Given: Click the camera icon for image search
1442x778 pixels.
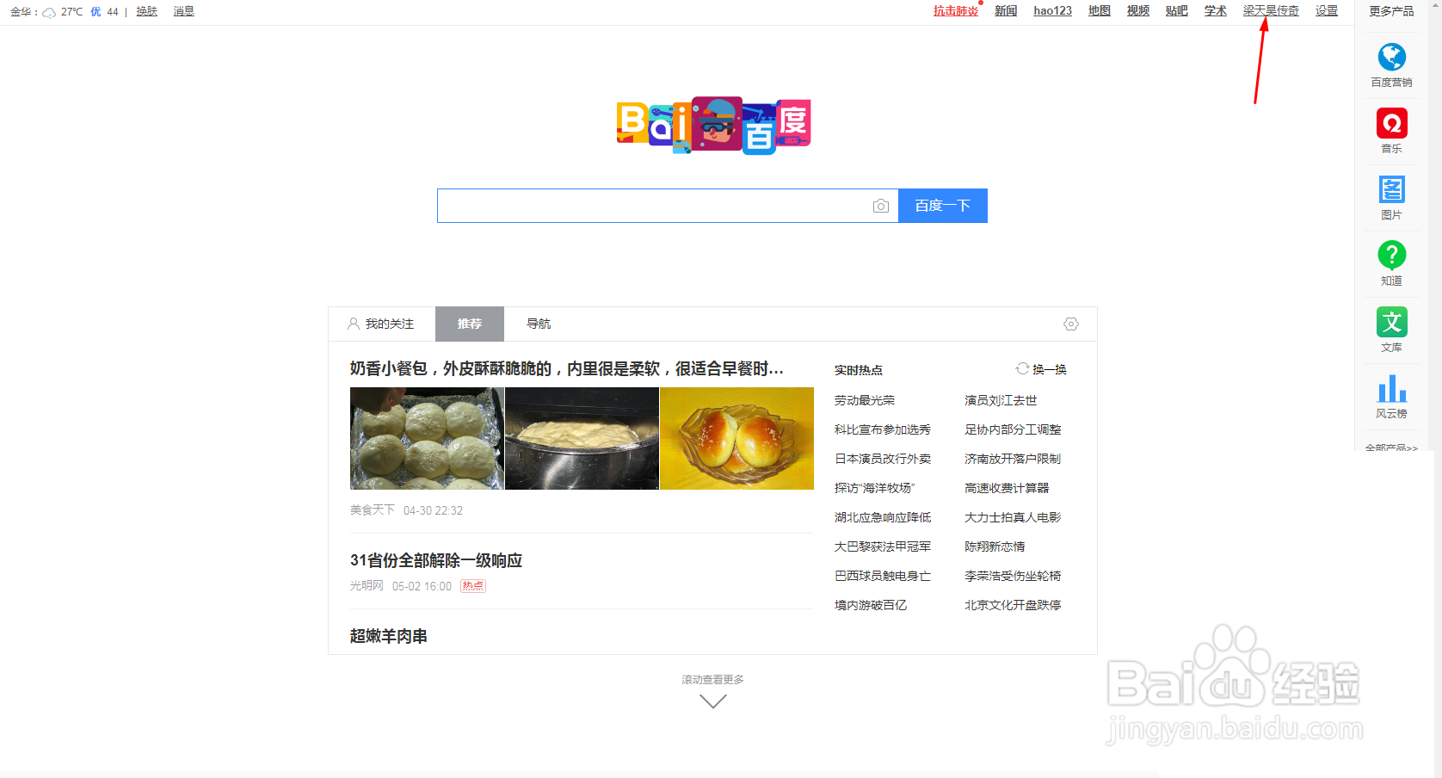Looking at the screenshot, I should click(x=881, y=206).
